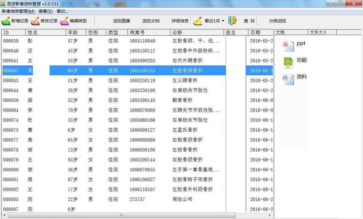Sort by the ID column header
The width and height of the screenshot is (363, 219).
pyautogui.click(x=14, y=33)
